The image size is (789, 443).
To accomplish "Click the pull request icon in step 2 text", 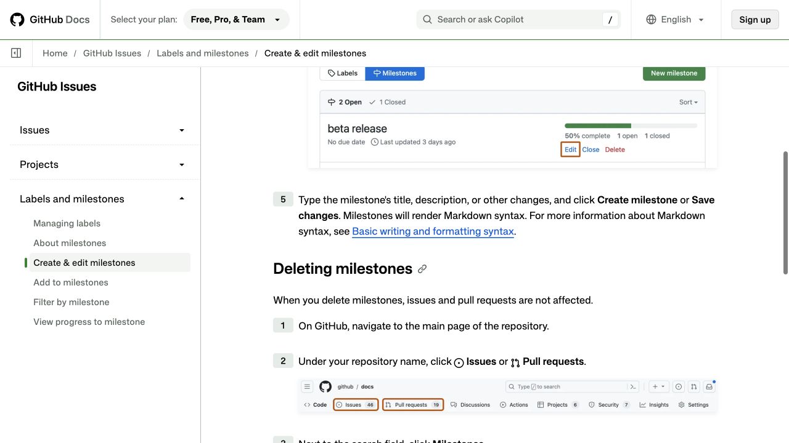I will pos(515,362).
